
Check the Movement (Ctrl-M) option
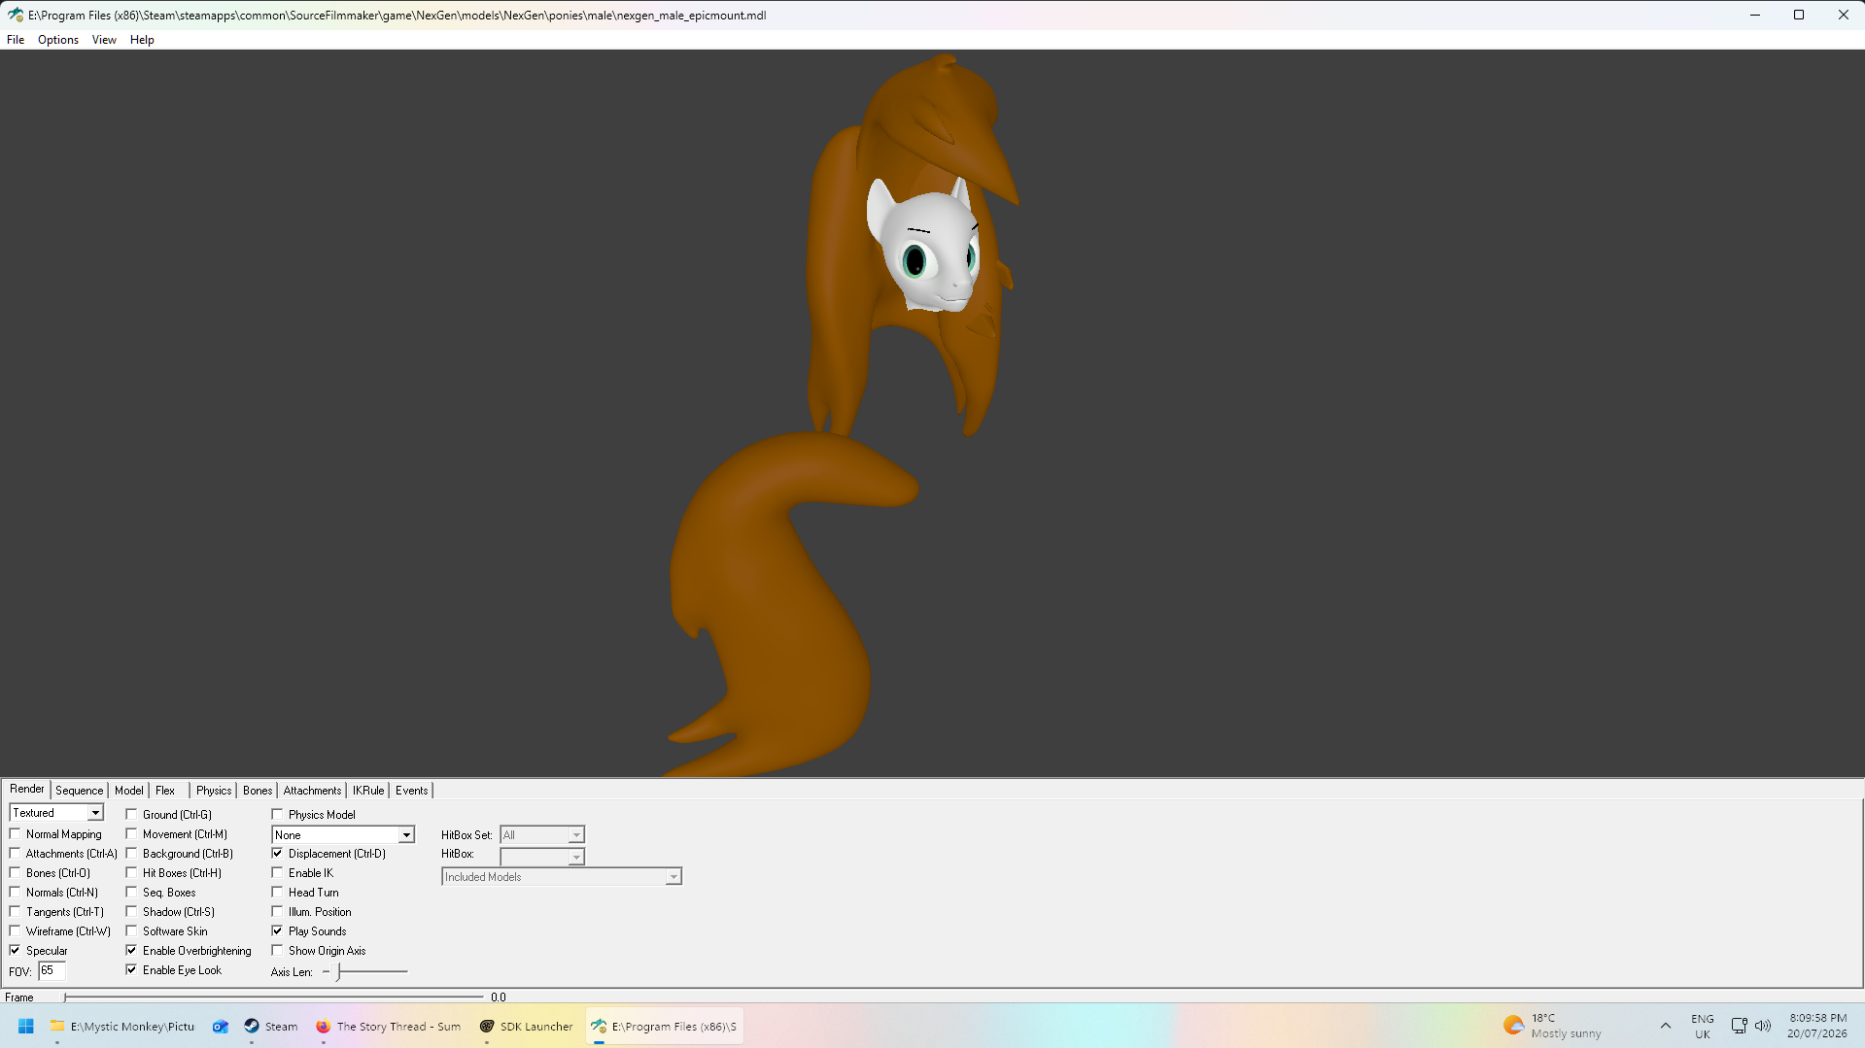coord(132,834)
